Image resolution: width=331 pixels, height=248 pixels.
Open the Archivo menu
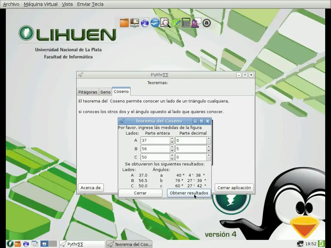click(x=11, y=4)
